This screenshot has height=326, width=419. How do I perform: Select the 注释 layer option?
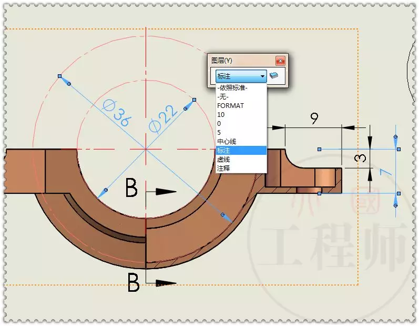pyautogui.click(x=241, y=169)
